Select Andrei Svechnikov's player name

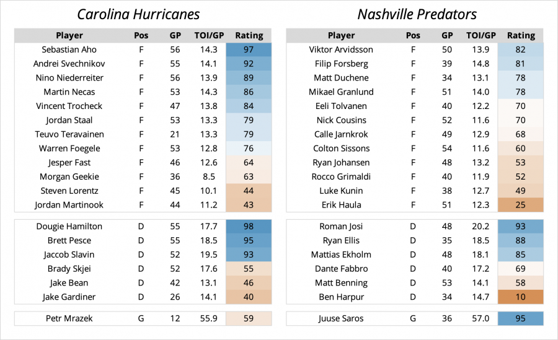click(x=69, y=64)
